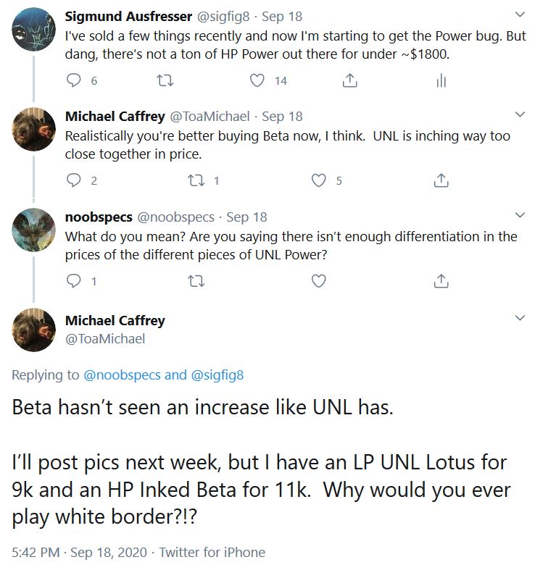Open @noobspecs mention in Replying to line

[x=123, y=375]
